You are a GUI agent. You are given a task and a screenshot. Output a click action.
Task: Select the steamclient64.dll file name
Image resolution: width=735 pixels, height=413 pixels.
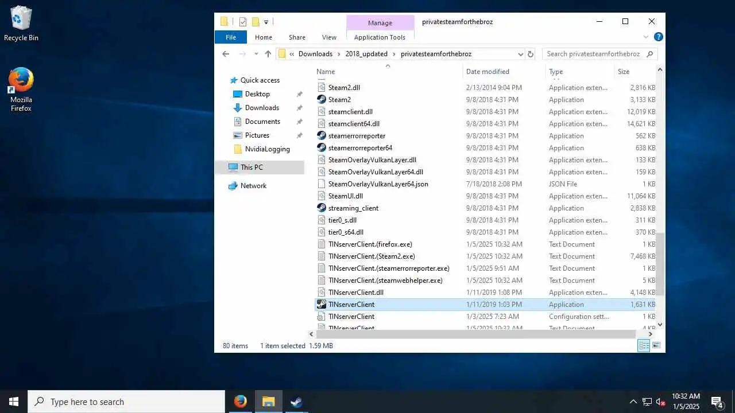(x=354, y=124)
